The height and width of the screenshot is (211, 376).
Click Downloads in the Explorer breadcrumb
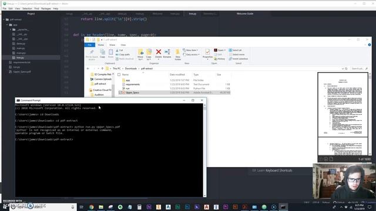130,69
